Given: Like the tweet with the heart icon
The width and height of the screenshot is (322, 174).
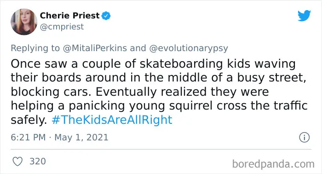Looking at the screenshot, I should (x=17, y=162).
